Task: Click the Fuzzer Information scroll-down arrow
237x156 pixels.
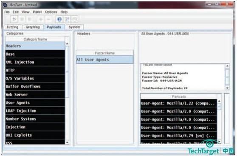Action: click(227, 88)
